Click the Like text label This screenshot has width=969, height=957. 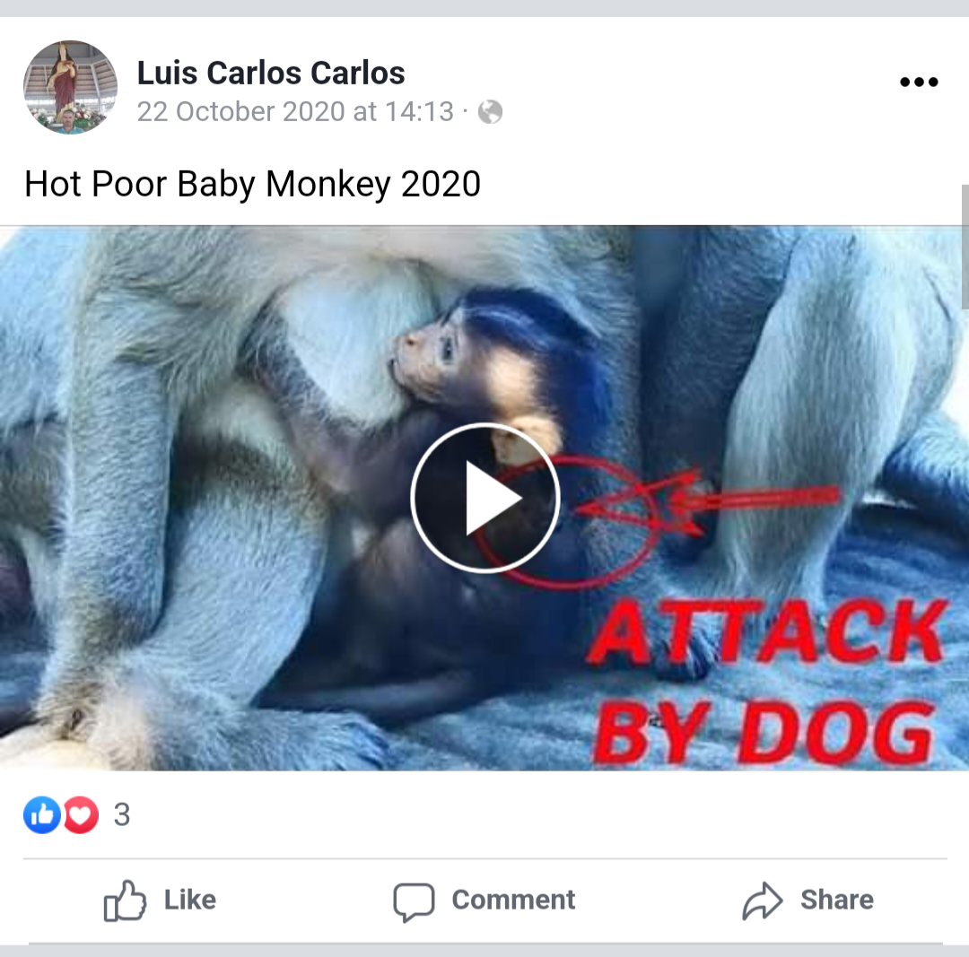[189, 900]
